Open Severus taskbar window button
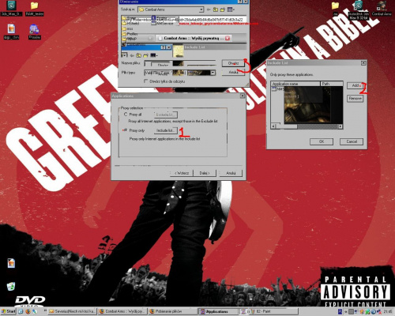The height and width of the screenshot is (316, 395). point(73,311)
